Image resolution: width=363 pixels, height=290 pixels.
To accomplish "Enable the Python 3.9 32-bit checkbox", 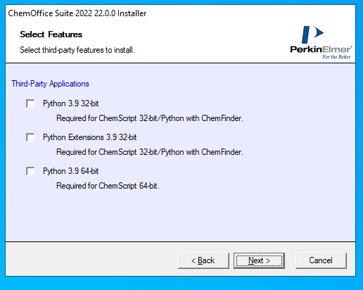I will (x=30, y=103).
